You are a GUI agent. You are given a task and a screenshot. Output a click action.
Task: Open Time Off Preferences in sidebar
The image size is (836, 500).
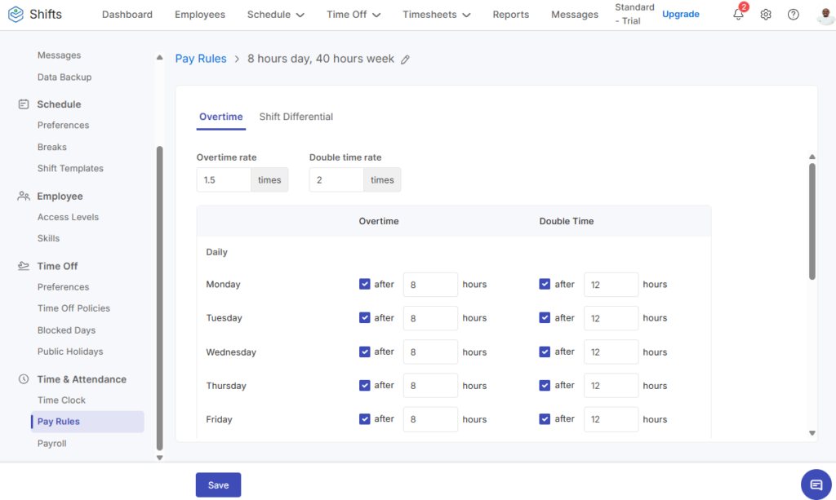click(x=63, y=287)
